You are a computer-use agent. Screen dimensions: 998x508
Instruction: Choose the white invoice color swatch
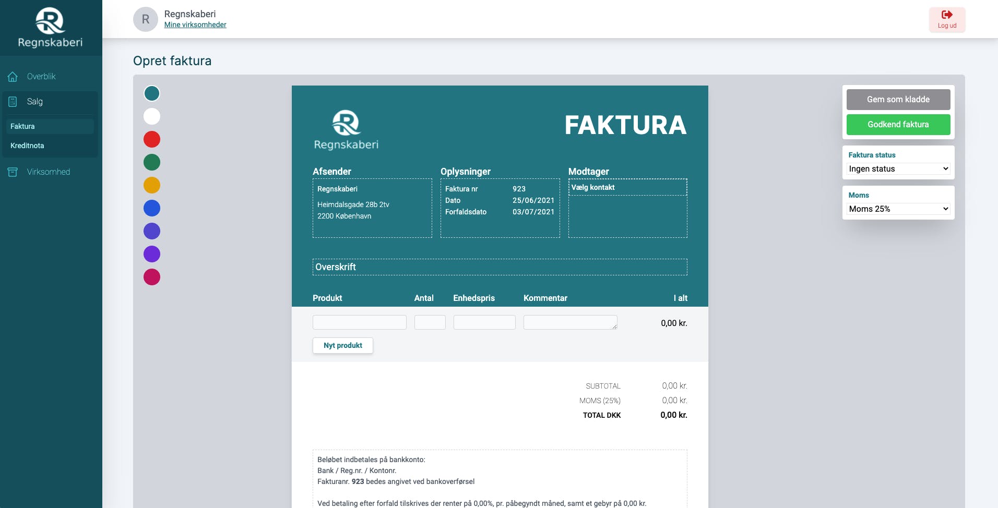click(152, 116)
